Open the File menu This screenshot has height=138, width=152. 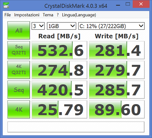click(8, 15)
